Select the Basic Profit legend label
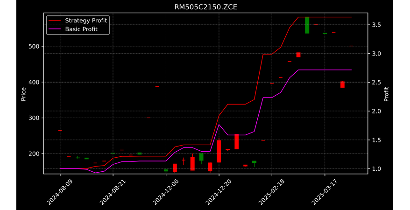 point(81,29)
